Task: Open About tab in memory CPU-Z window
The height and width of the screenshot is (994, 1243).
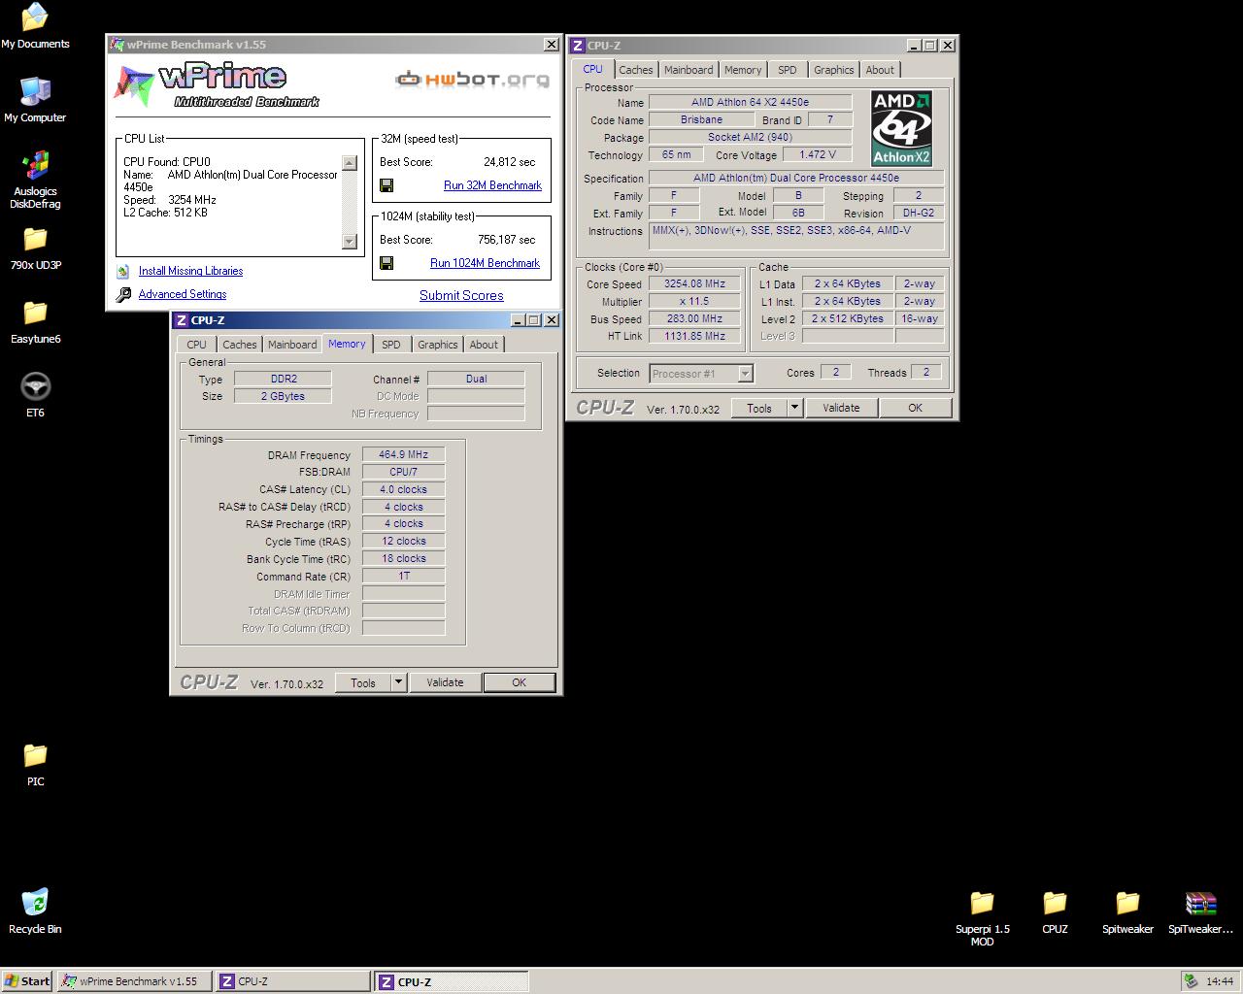Action: 484,345
